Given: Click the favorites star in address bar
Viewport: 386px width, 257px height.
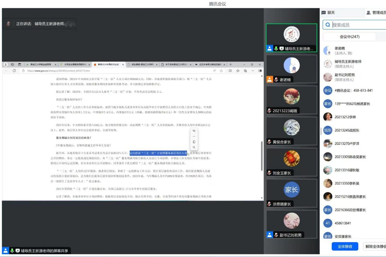Looking at the screenshot, I should (x=221, y=71).
